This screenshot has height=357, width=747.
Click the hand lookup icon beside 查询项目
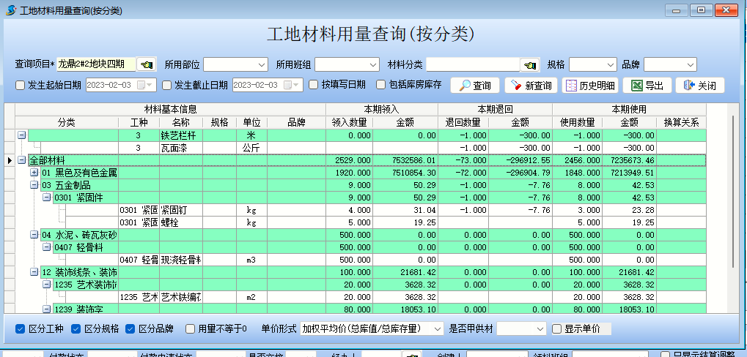tap(147, 64)
